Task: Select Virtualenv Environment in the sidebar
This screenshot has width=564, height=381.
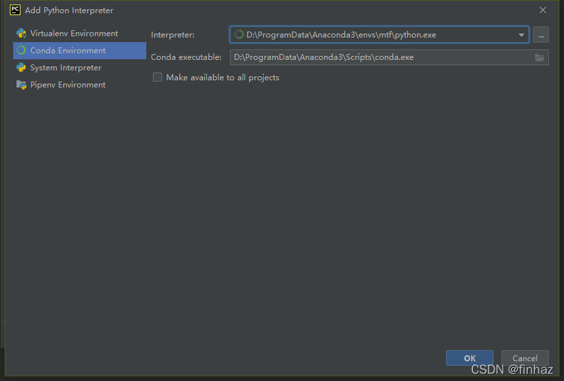Action: pyautogui.click(x=80, y=34)
